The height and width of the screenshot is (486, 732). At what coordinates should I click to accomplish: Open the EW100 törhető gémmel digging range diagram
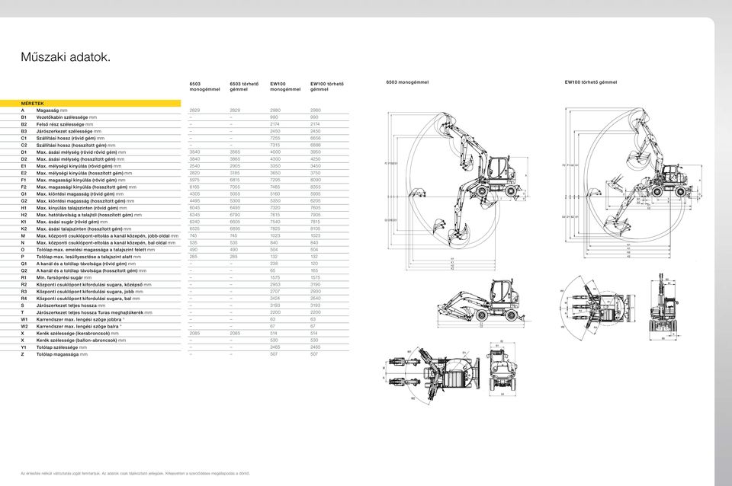pos(634,183)
